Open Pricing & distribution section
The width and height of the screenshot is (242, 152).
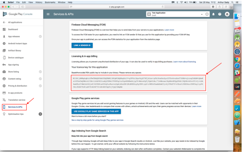pyautogui.click(x=17, y=86)
